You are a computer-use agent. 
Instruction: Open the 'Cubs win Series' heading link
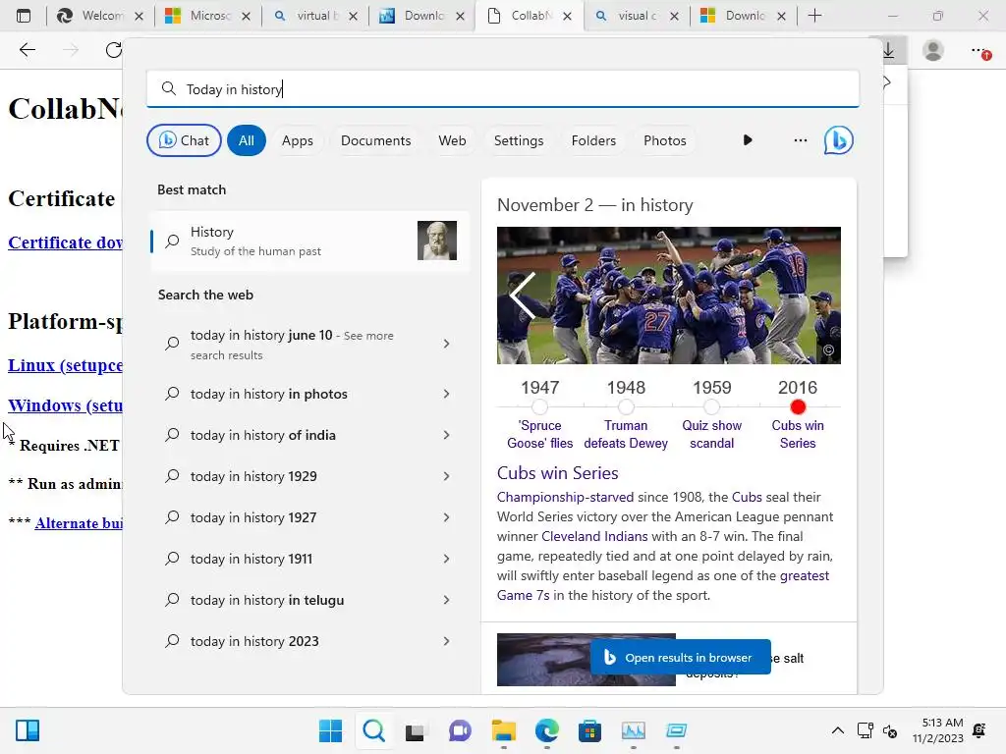[x=558, y=473]
